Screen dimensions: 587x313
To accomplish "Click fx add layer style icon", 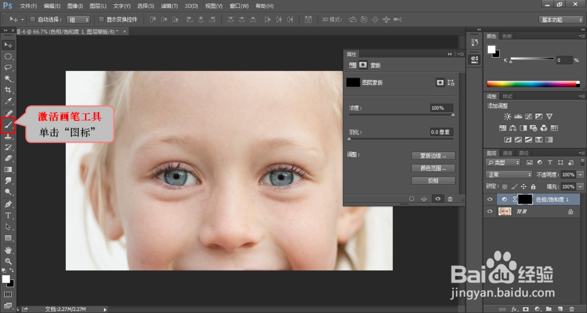I will coord(514,309).
